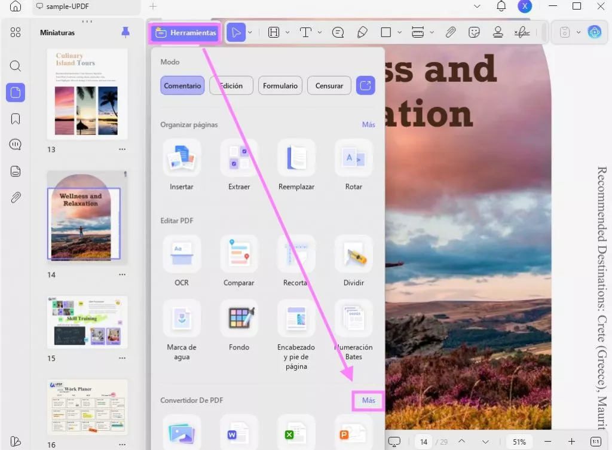Open the Marca de agua tool

click(x=182, y=319)
